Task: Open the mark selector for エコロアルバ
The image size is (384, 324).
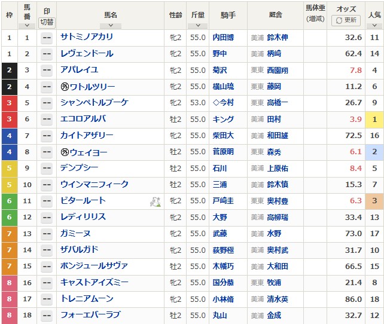Action: tap(46, 120)
